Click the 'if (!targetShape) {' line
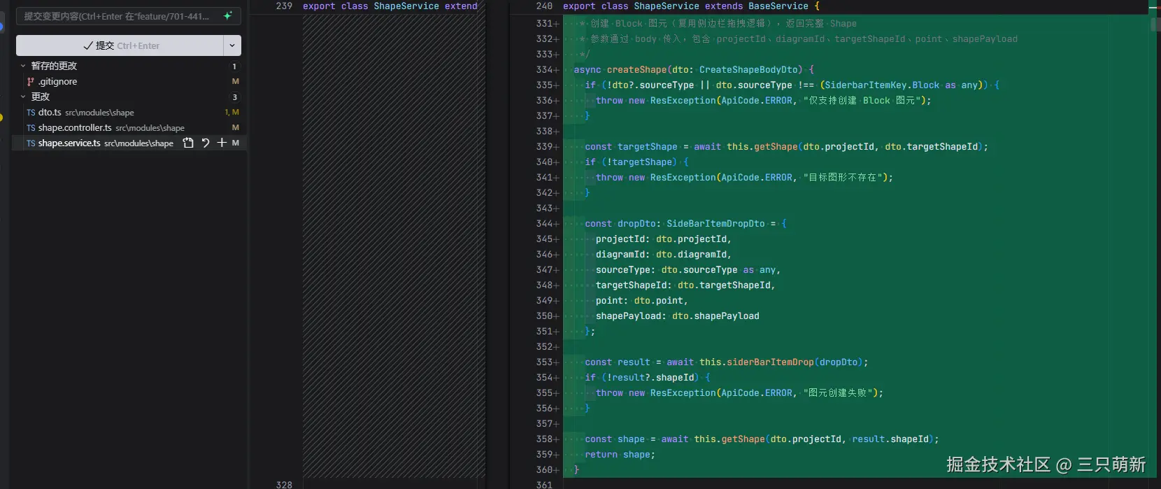This screenshot has width=1161, height=489. pyautogui.click(x=636, y=162)
